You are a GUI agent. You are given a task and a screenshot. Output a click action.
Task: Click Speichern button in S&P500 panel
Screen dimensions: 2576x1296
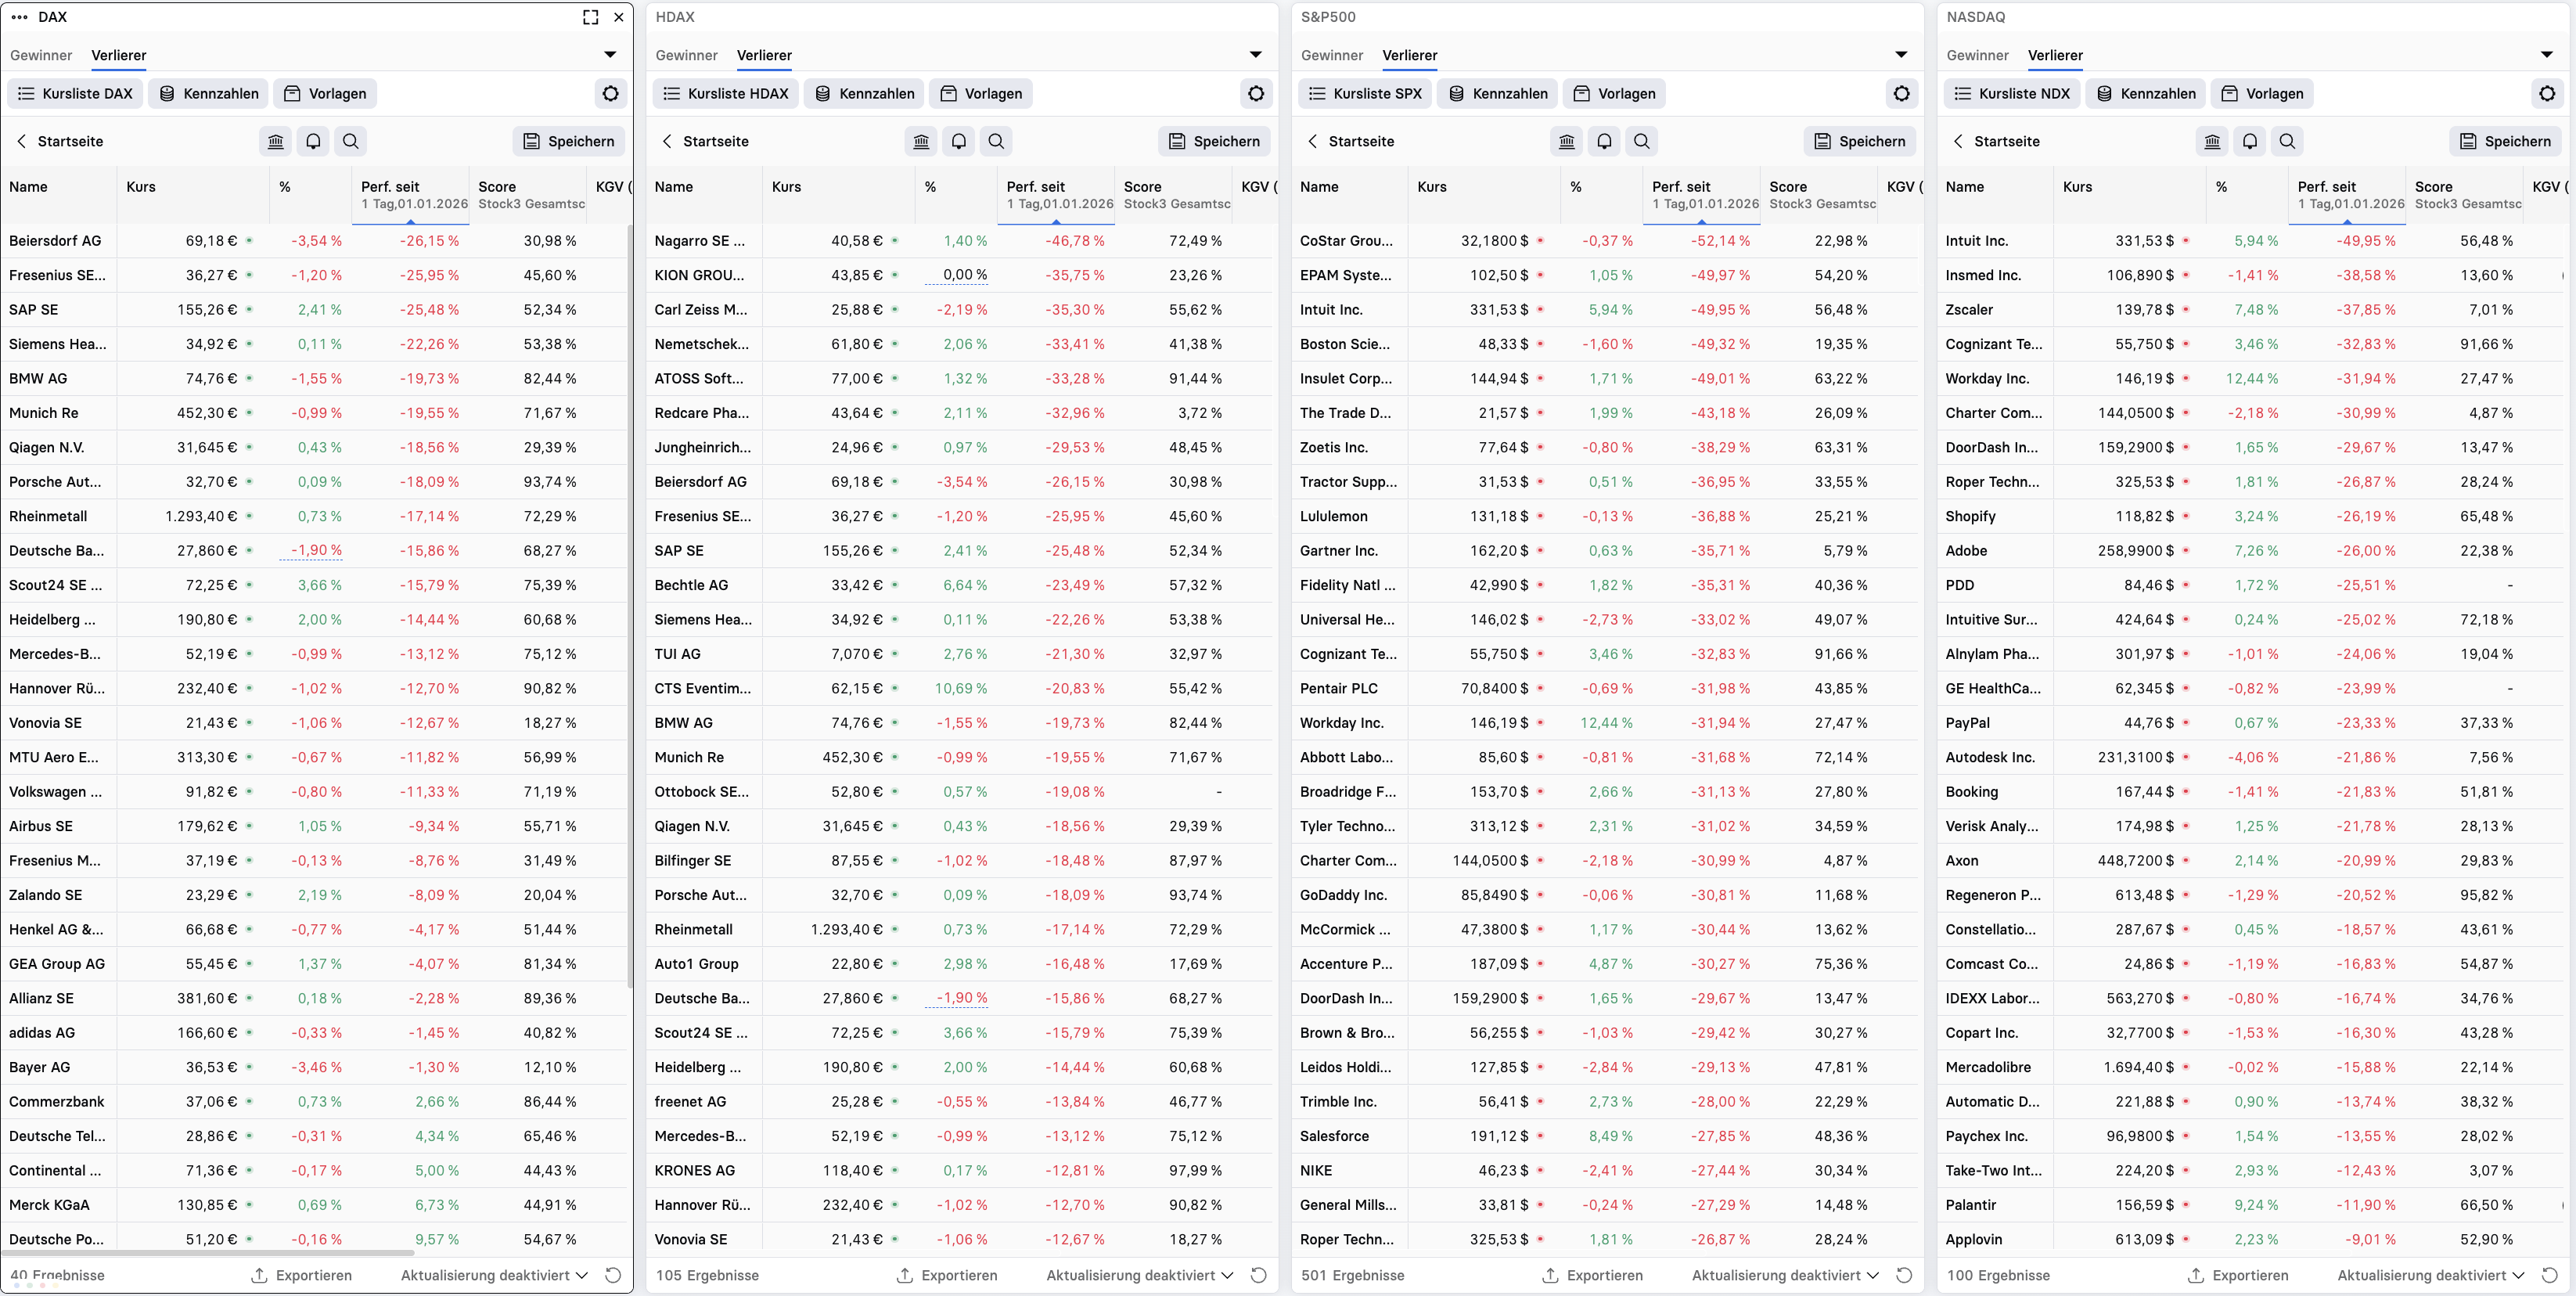click(1860, 141)
